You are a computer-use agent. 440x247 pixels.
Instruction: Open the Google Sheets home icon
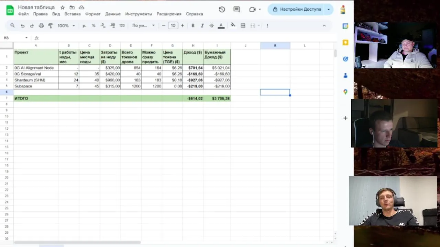(x=10, y=10)
